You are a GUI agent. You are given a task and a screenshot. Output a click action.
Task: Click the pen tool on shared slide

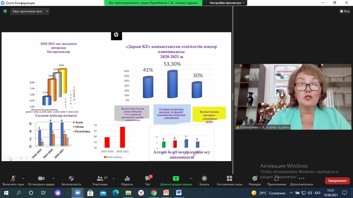tap(15, 158)
